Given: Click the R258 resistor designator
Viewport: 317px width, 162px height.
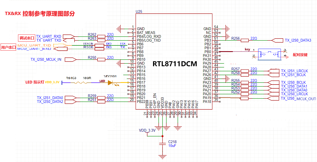Looking at the screenshot, I should tap(235, 73).
